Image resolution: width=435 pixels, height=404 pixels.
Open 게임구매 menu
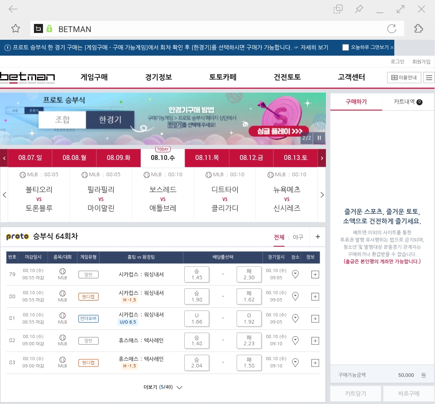coord(94,77)
